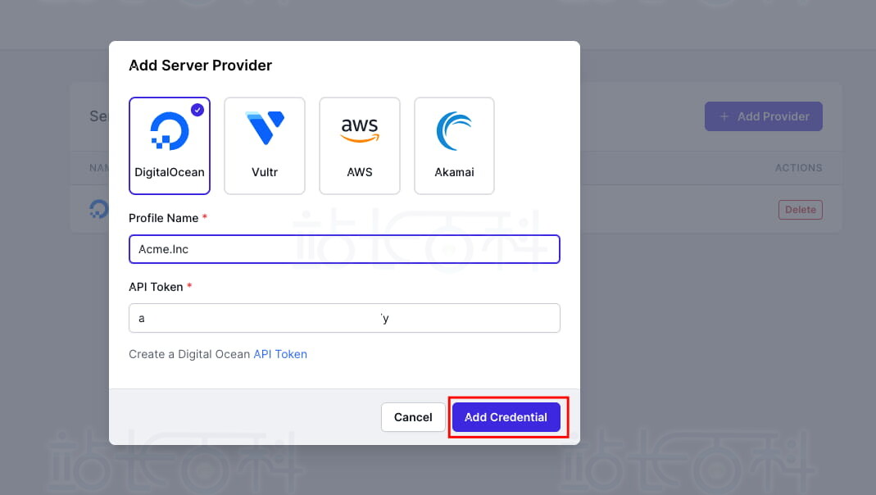The width and height of the screenshot is (876, 495).
Task: Select the Vultr logo icon
Action: pyautogui.click(x=265, y=129)
